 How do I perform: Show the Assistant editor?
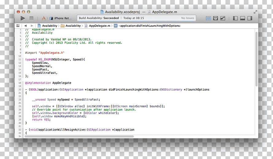(216, 18)
